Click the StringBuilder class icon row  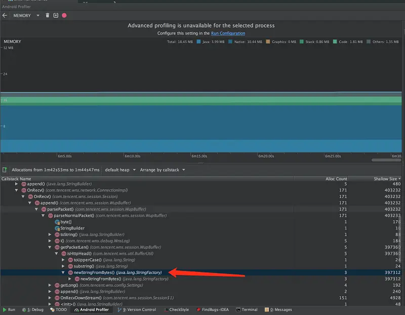click(57, 228)
